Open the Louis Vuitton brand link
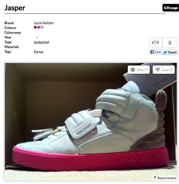179x184 pixels. coord(44,23)
